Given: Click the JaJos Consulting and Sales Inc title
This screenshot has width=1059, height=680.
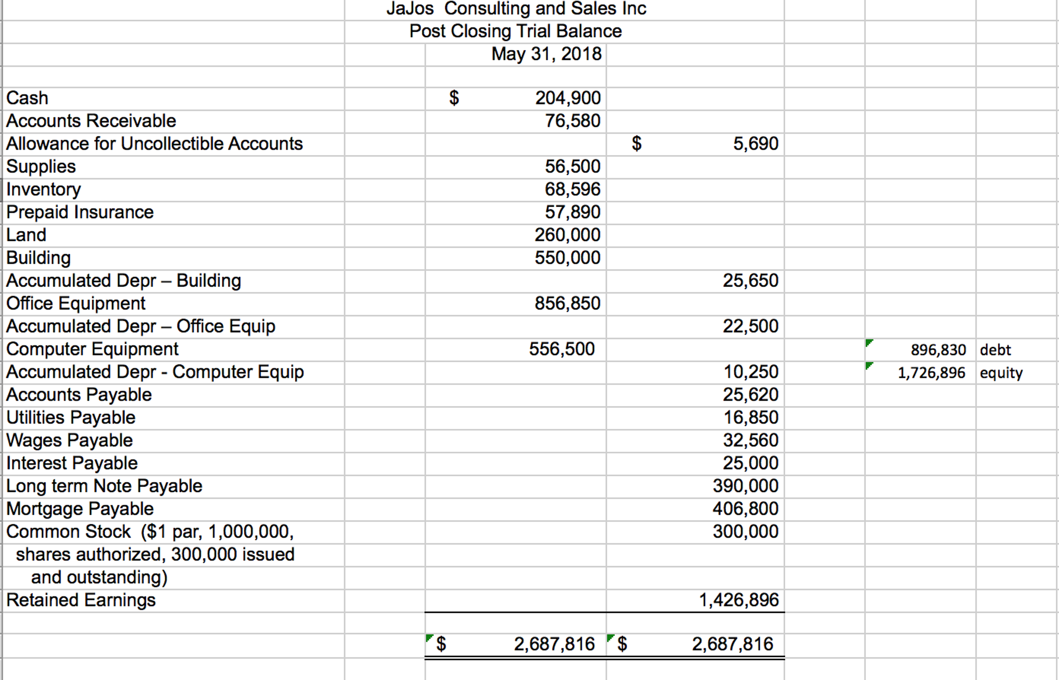Looking at the screenshot, I should (x=516, y=8).
